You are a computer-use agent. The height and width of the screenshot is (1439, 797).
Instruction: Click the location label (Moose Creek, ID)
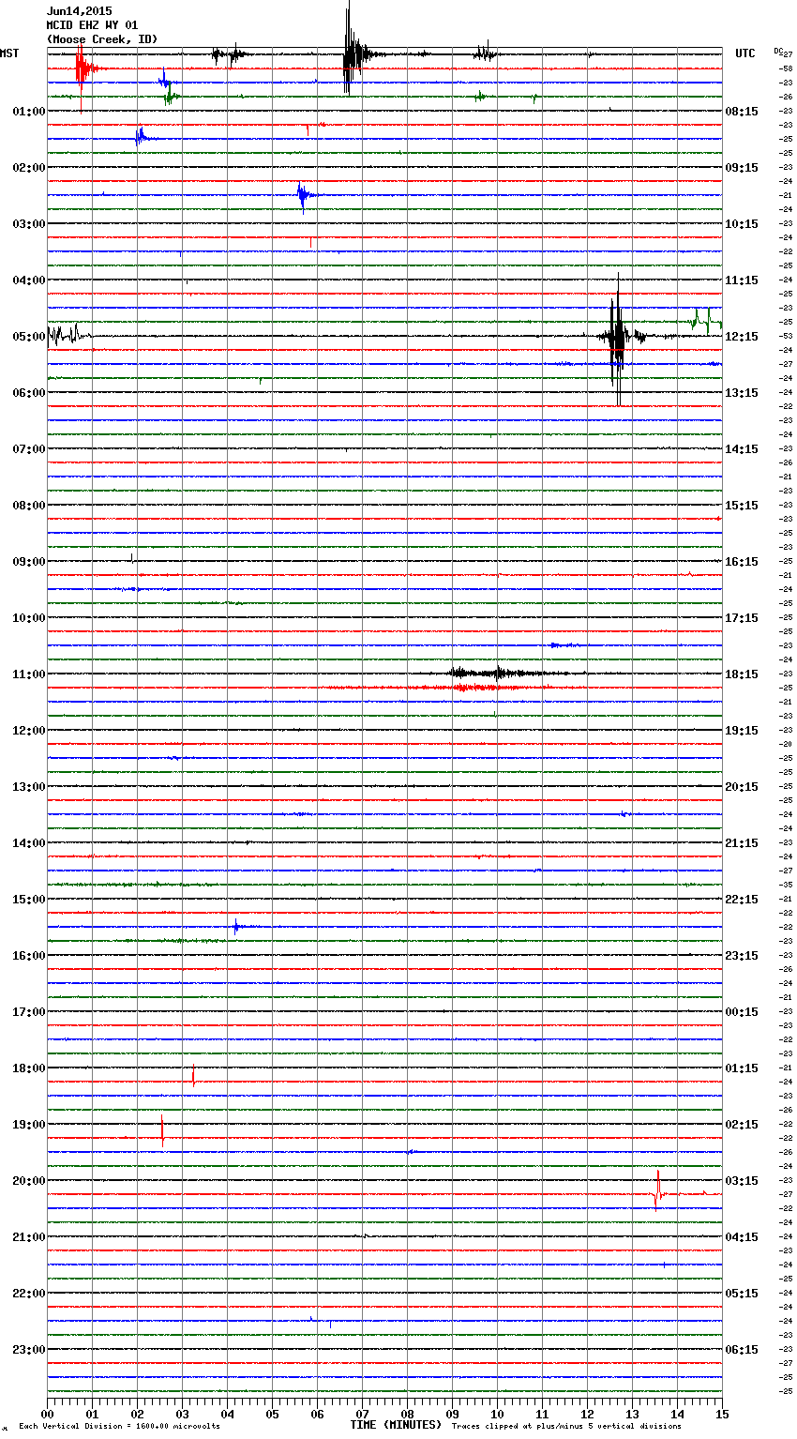coord(102,39)
